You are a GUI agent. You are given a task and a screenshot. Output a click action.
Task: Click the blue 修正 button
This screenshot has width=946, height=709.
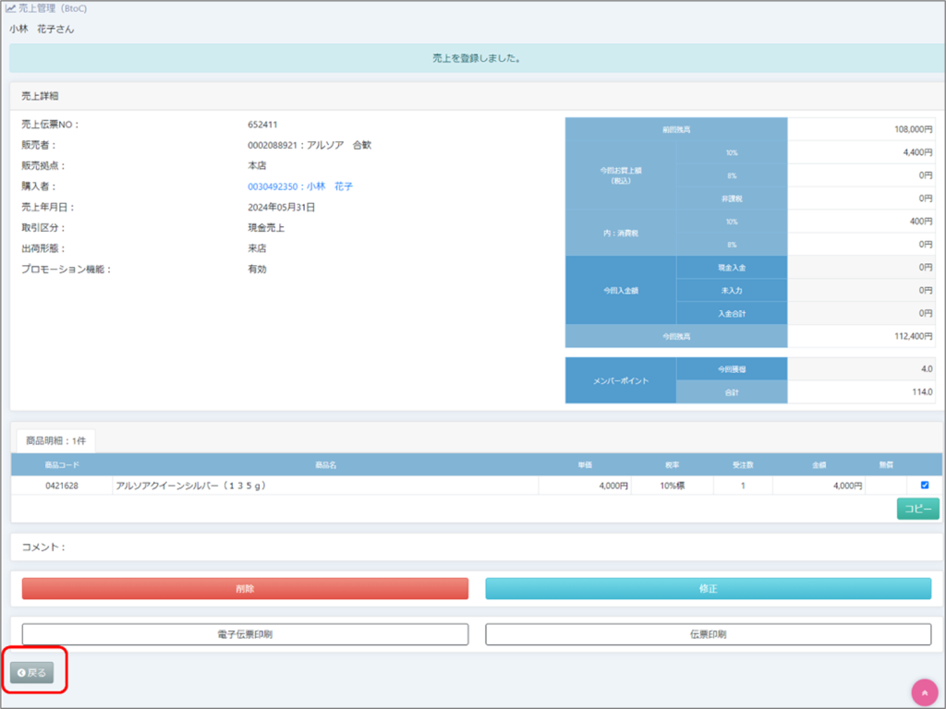708,588
